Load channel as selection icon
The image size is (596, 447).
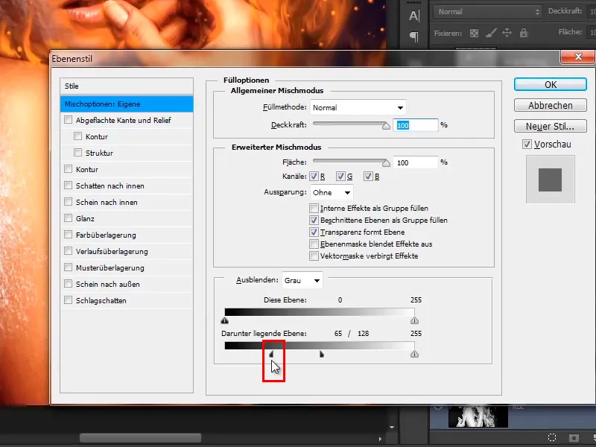[x=552, y=437]
